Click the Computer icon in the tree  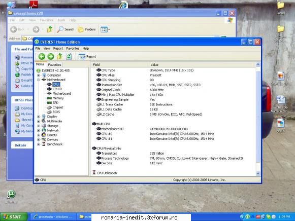click(44, 75)
